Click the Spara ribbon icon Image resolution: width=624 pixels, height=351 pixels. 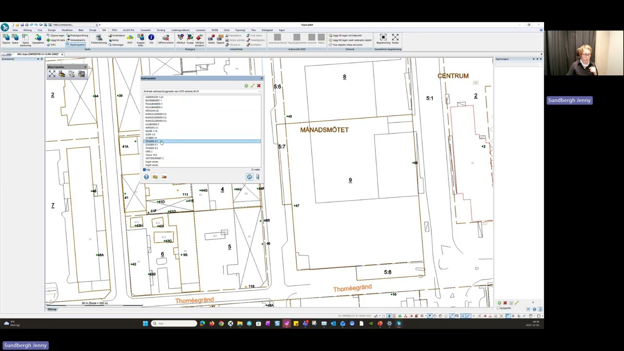pyautogui.click(x=15, y=38)
